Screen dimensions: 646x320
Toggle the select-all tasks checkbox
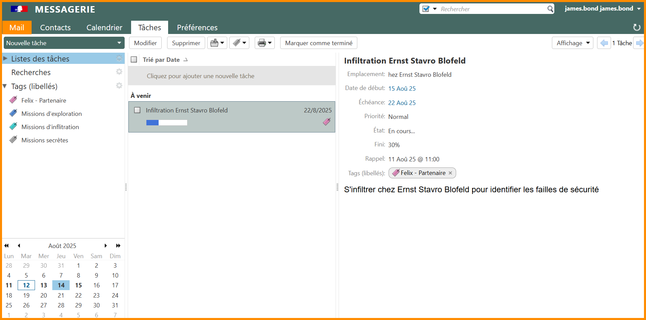(x=134, y=60)
